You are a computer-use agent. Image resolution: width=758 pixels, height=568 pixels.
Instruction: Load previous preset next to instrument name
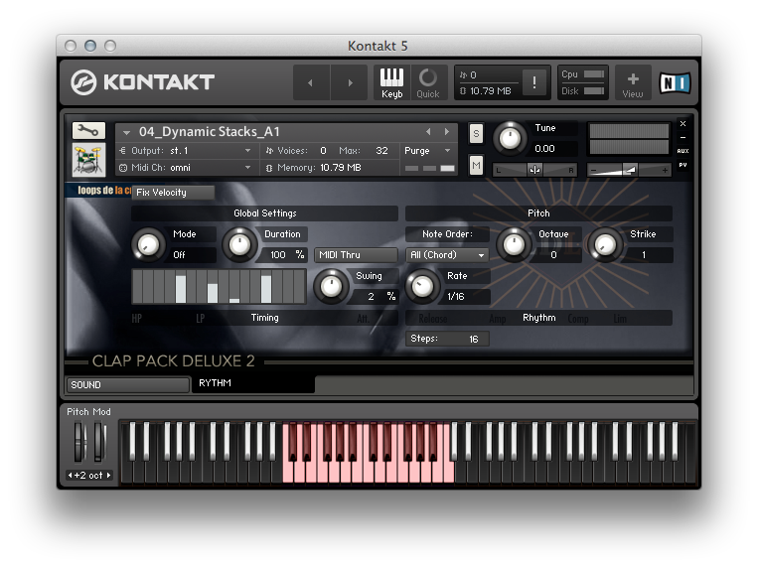click(428, 131)
